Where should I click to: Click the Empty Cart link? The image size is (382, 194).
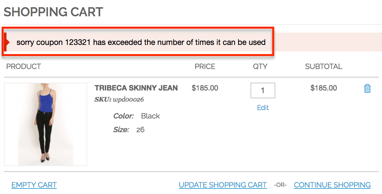(34, 185)
